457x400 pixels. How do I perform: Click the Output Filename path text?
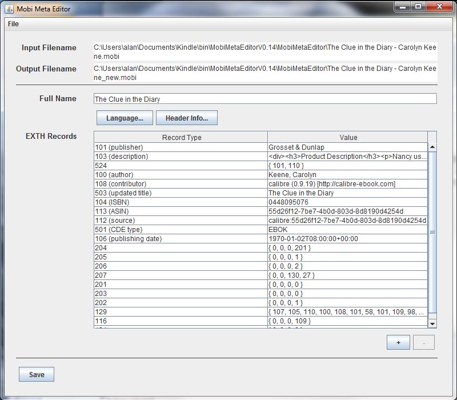(x=265, y=73)
